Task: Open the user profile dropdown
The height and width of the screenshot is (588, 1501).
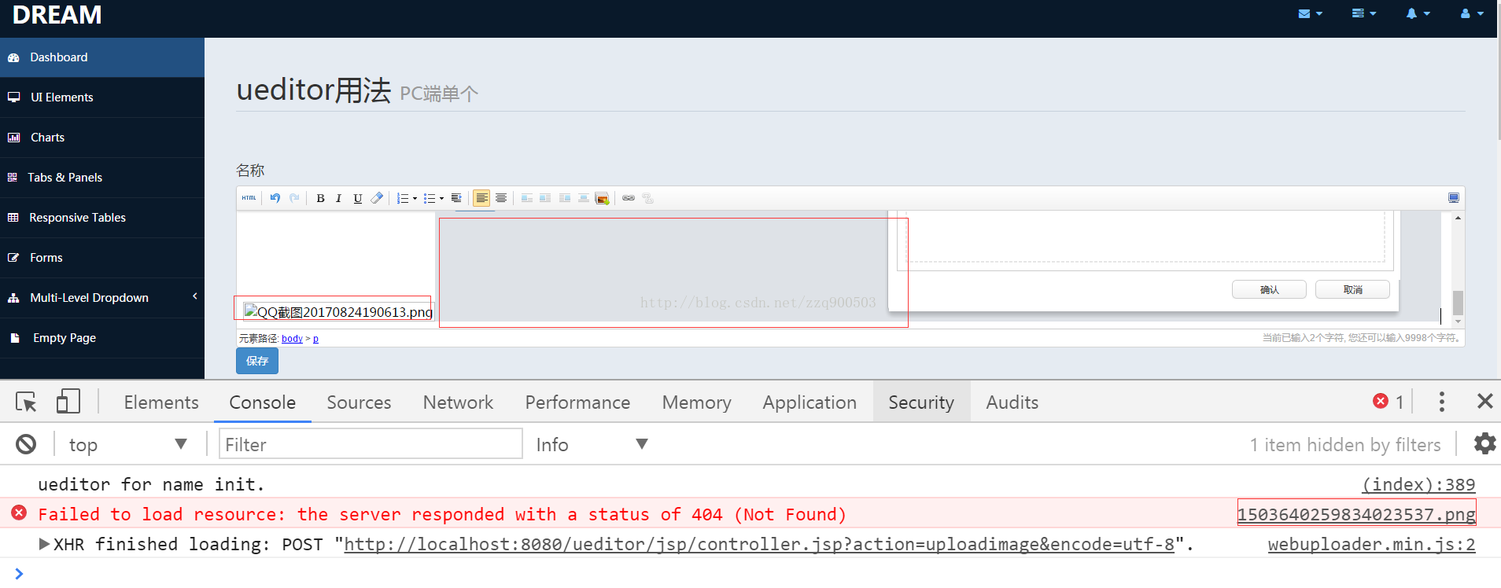Action: [1471, 13]
